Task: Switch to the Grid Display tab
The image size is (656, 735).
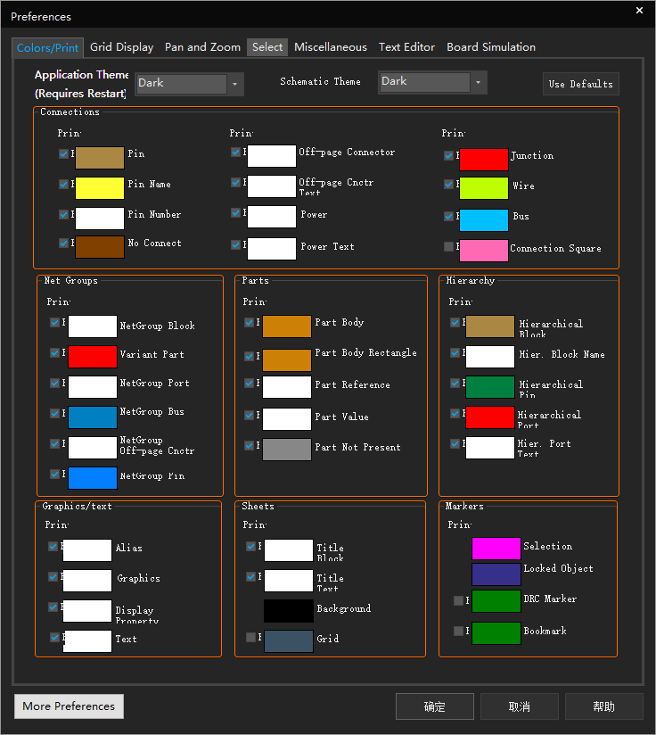Action: point(122,47)
